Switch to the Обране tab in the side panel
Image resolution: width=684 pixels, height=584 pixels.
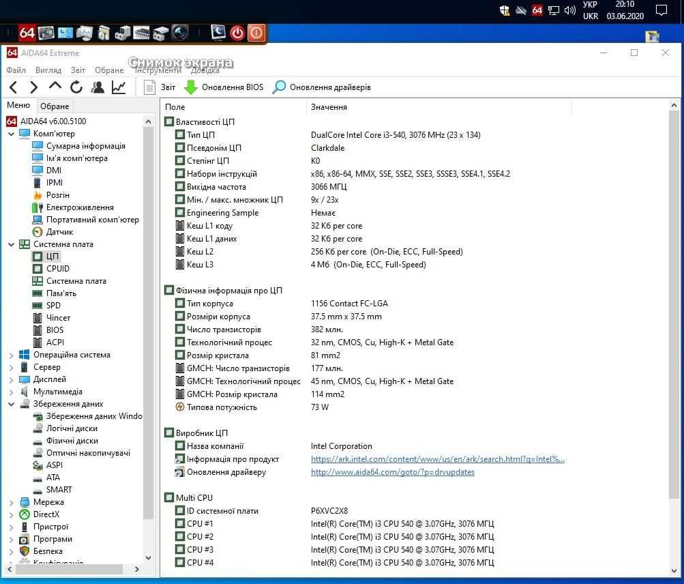coord(55,106)
